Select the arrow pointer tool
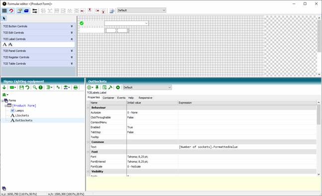322x196 pixels. 4,18
